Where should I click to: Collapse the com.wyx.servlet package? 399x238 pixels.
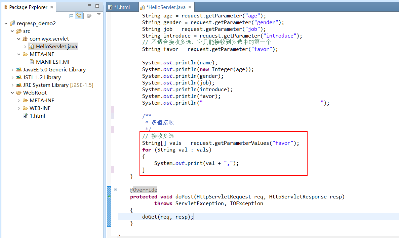coord(18,39)
